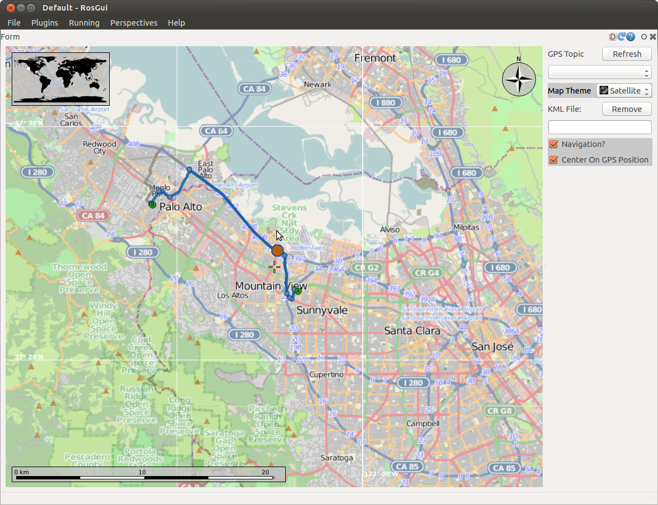Click the orange GPS position marker
The width and height of the screenshot is (658, 505).
tap(277, 251)
